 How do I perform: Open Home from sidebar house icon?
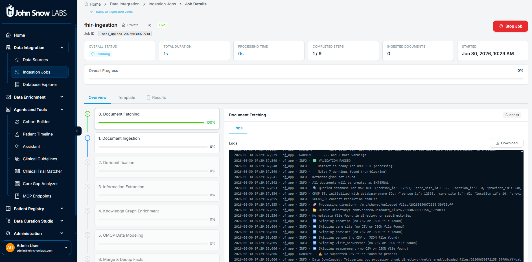pos(8,35)
